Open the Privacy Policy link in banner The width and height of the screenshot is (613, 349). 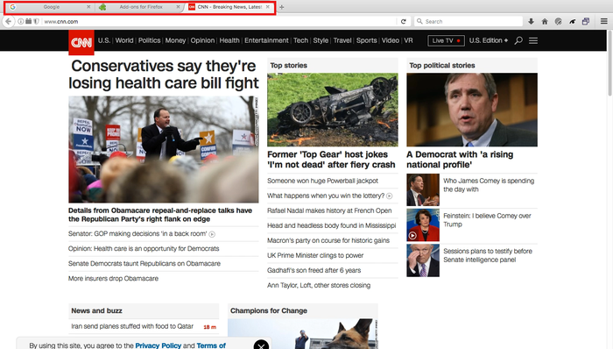pyautogui.click(x=158, y=345)
